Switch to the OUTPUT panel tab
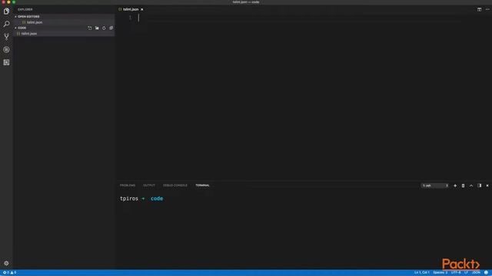The width and height of the screenshot is (492, 276). pos(149,186)
